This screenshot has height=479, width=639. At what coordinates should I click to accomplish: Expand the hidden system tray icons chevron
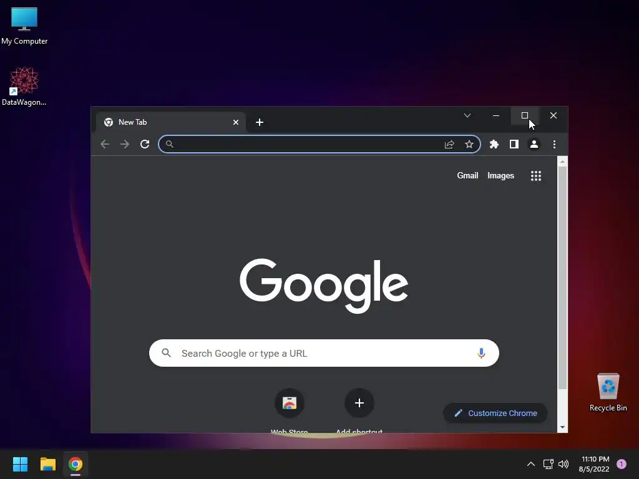[531, 464]
